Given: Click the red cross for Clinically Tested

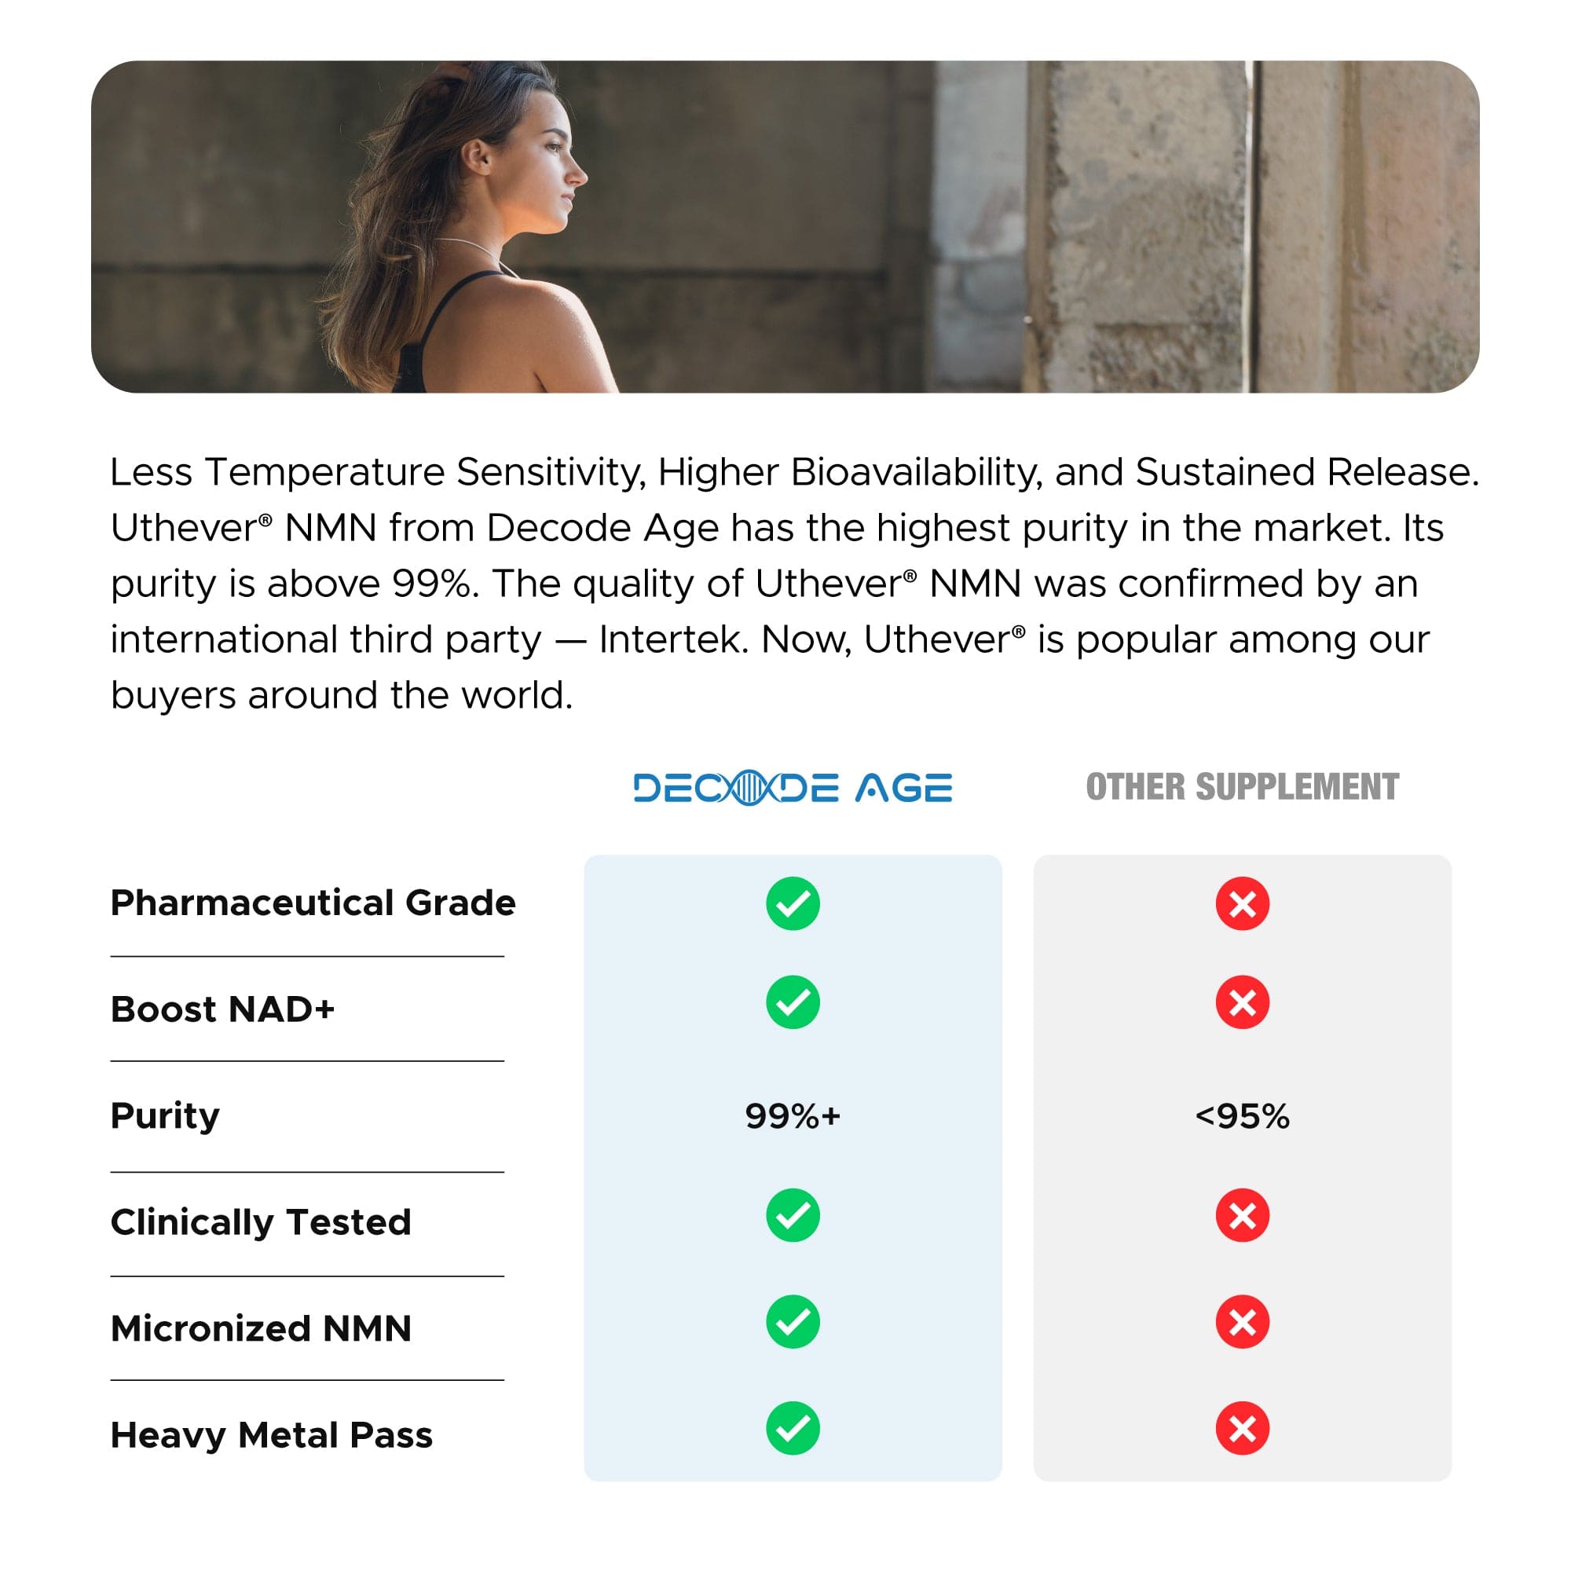Looking at the screenshot, I should tap(1243, 1215).
